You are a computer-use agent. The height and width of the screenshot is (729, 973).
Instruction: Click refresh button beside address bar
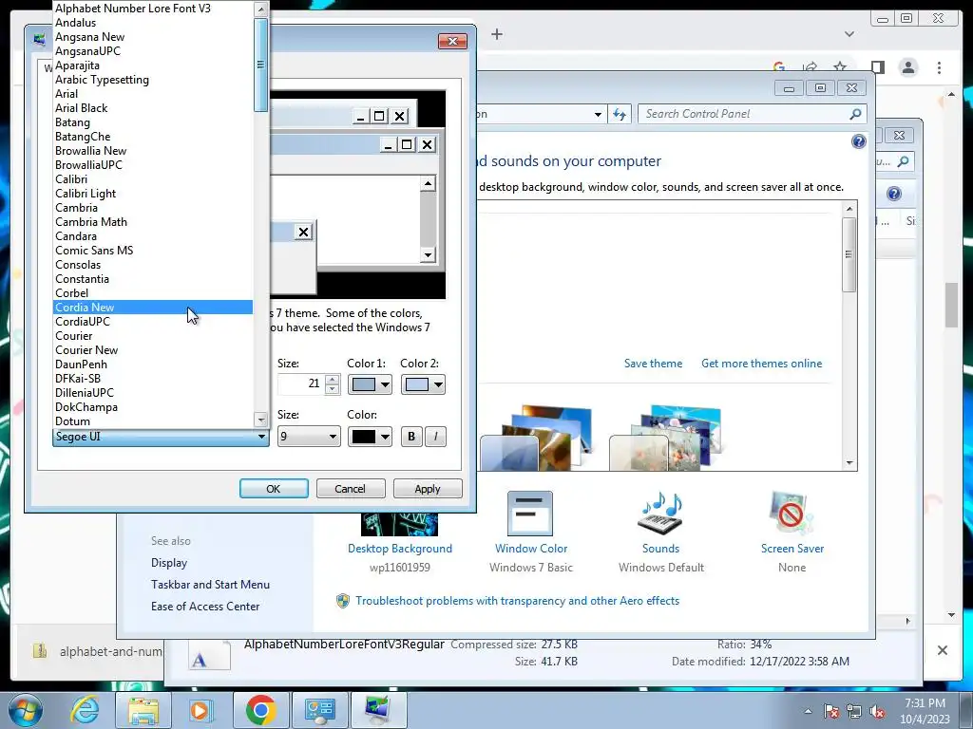click(620, 114)
